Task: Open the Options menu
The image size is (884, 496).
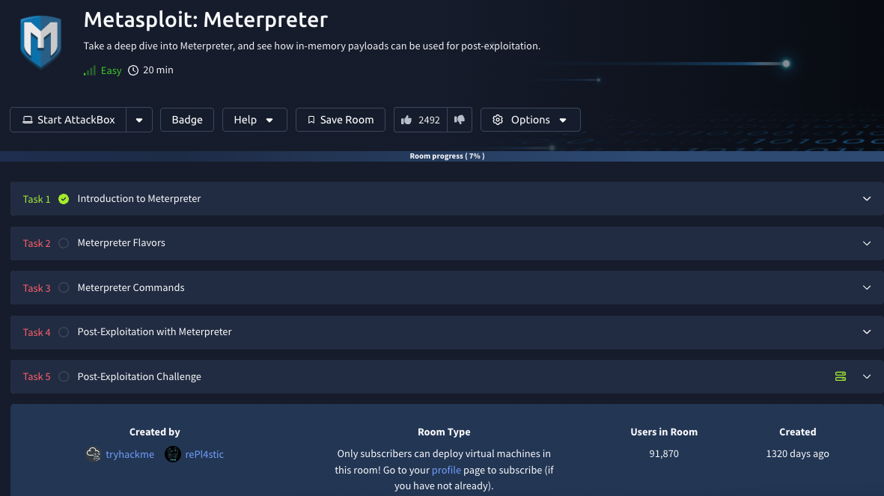Action: pyautogui.click(x=531, y=119)
